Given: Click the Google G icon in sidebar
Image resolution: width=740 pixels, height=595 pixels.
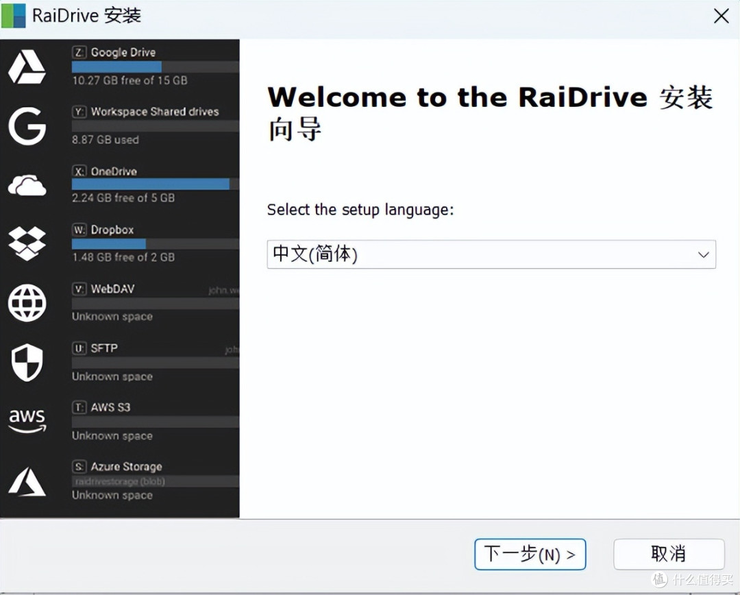Looking at the screenshot, I should (x=26, y=127).
